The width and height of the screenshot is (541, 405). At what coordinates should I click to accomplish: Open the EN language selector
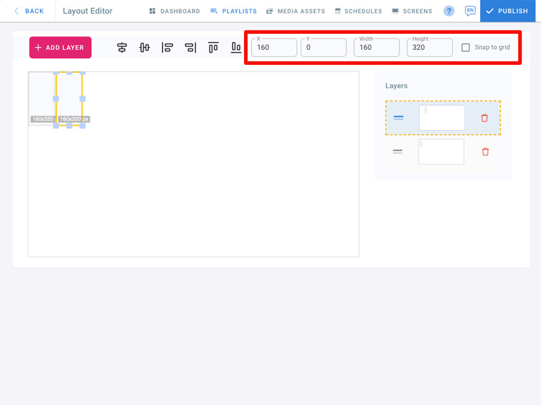coord(470,11)
